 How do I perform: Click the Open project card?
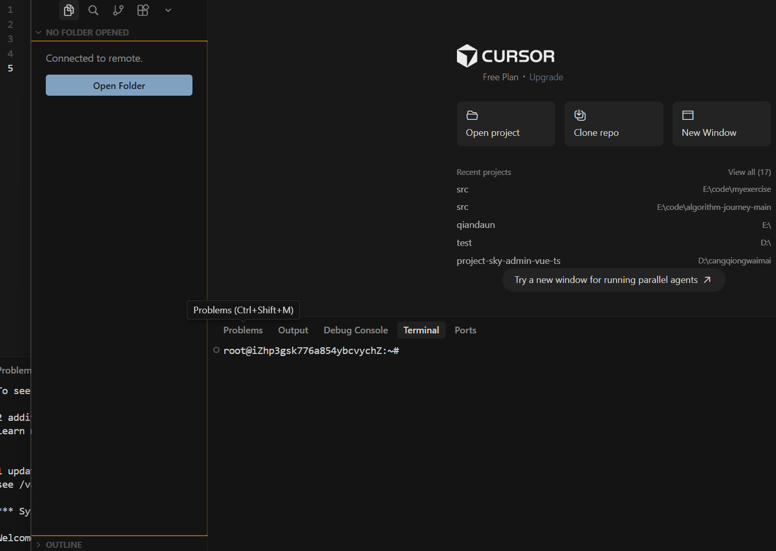(x=506, y=123)
